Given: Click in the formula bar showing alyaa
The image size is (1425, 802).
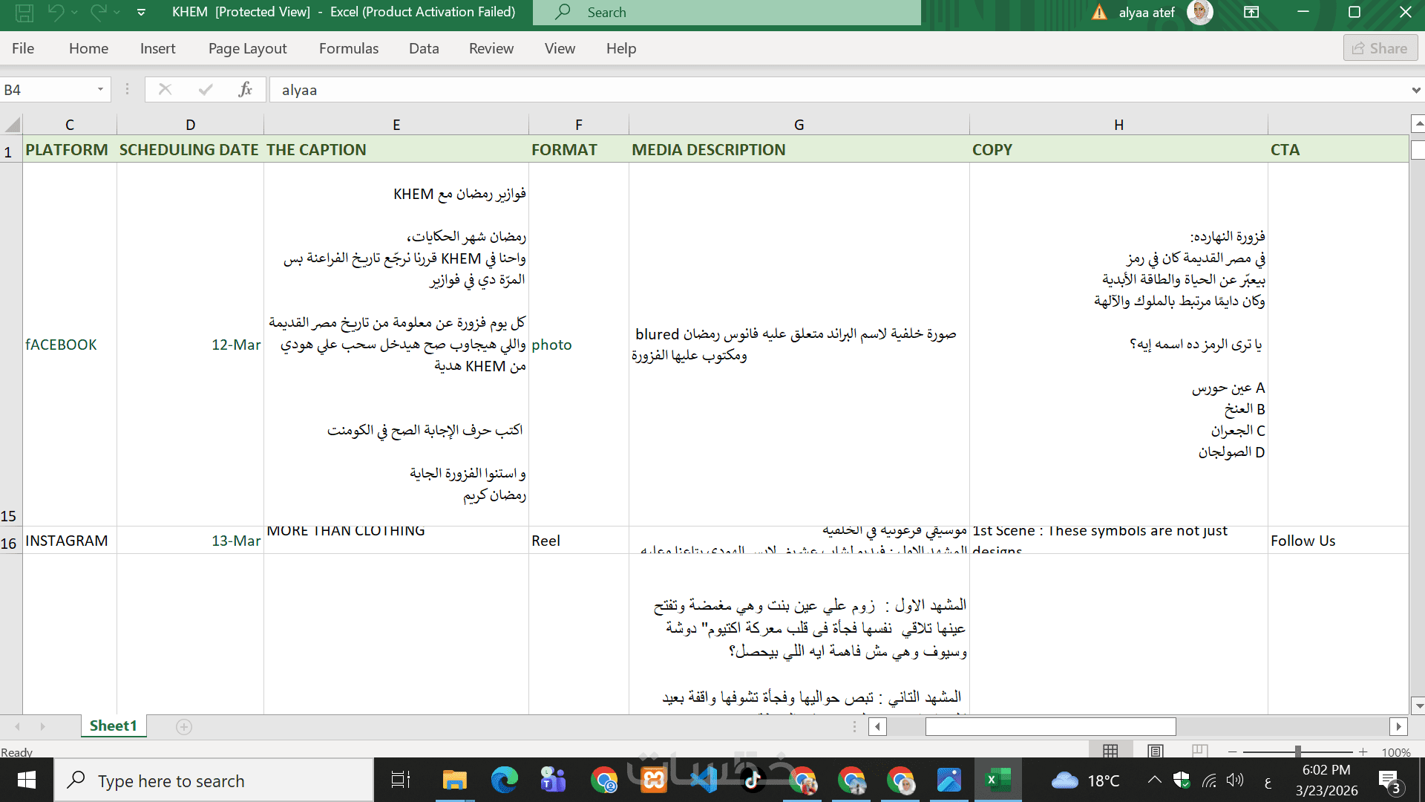Looking at the screenshot, I should tap(816, 90).
